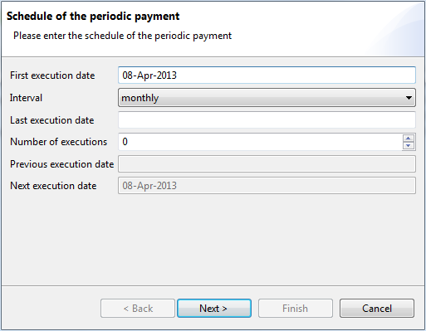Go to previous page with Back button
Image resolution: width=426 pixels, height=331 pixels.
click(138, 308)
